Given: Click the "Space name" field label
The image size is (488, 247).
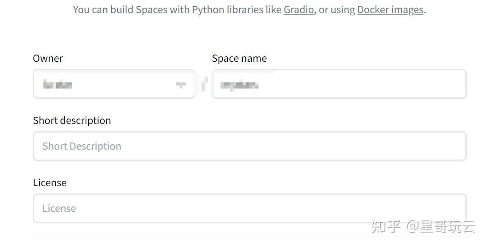Looking at the screenshot, I should tap(239, 58).
